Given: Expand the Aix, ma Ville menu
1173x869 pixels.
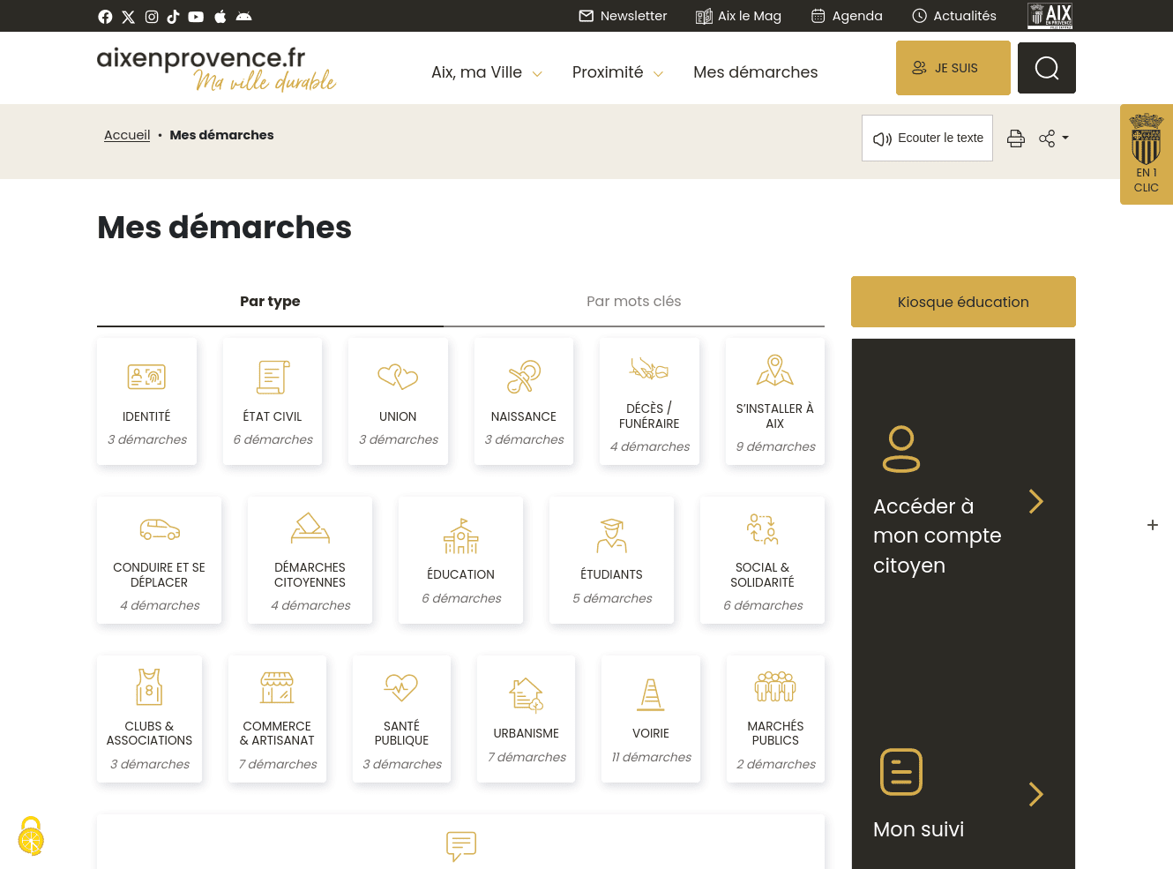Looking at the screenshot, I should (486, 72).
